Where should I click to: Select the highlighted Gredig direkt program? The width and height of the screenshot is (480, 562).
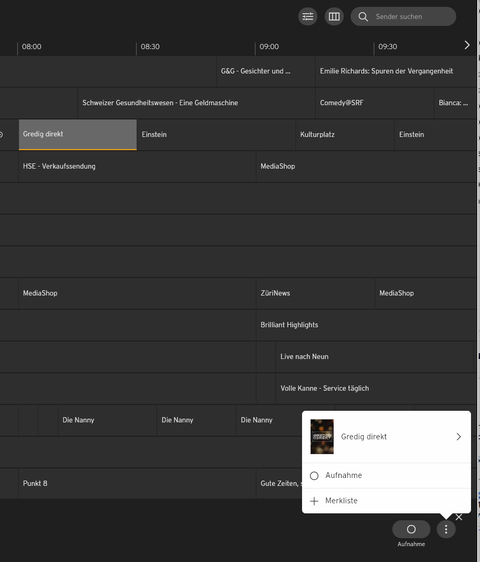(78, 134)
